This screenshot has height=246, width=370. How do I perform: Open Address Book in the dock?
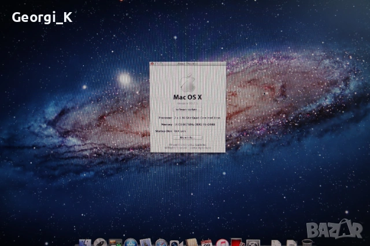191,243
